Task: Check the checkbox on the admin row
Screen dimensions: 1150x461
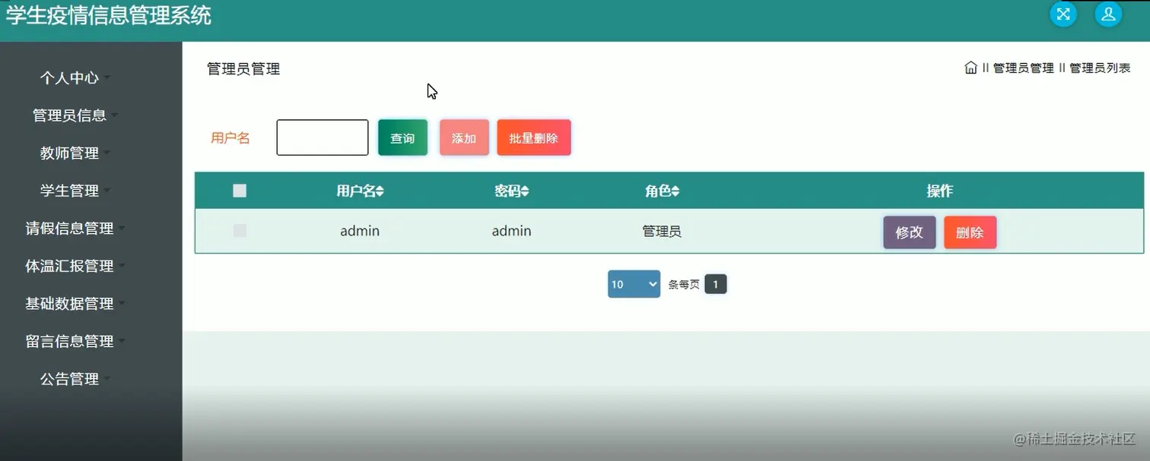Action: click(240, 231)
